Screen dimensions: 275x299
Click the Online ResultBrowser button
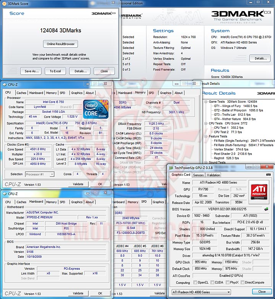pos(60,44)
